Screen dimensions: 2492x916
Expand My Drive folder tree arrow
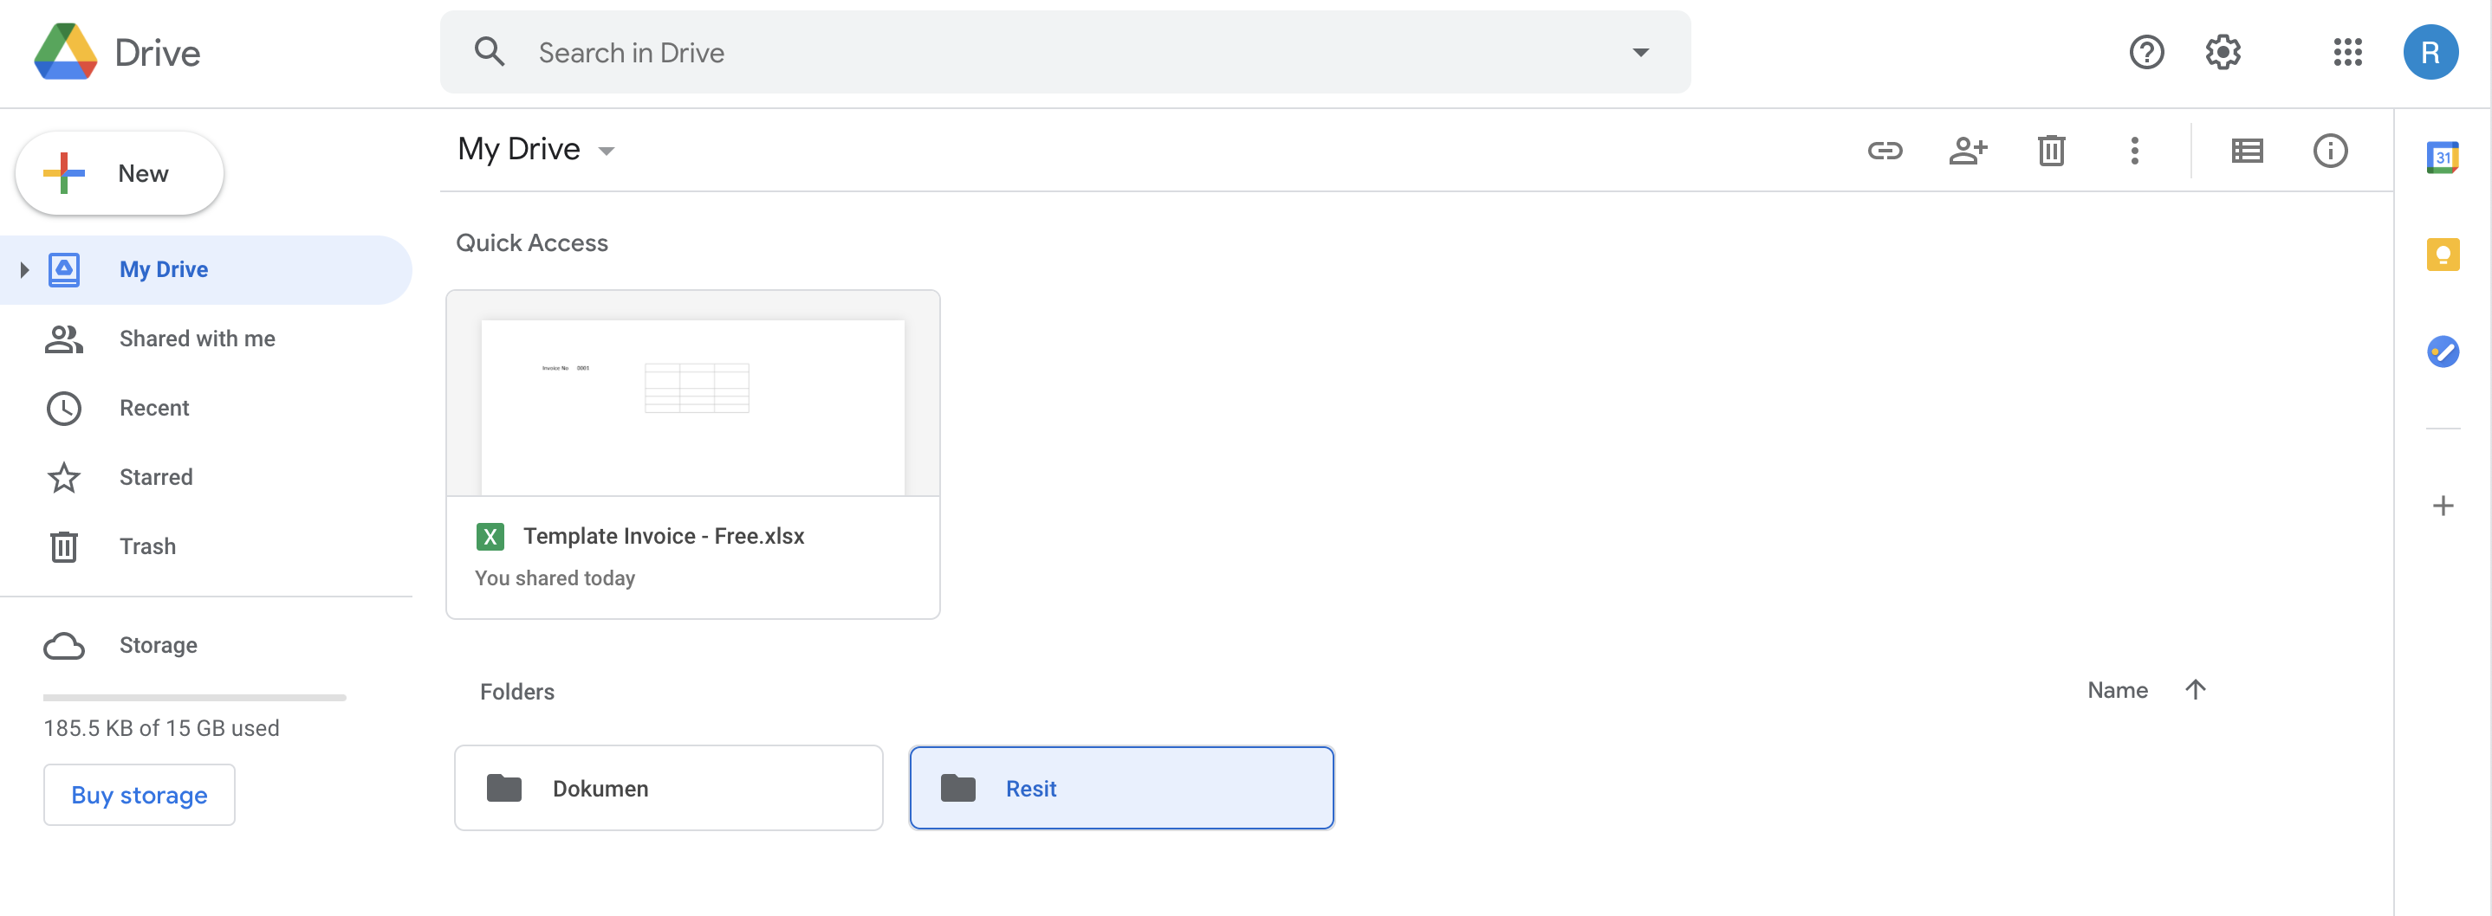24,269
